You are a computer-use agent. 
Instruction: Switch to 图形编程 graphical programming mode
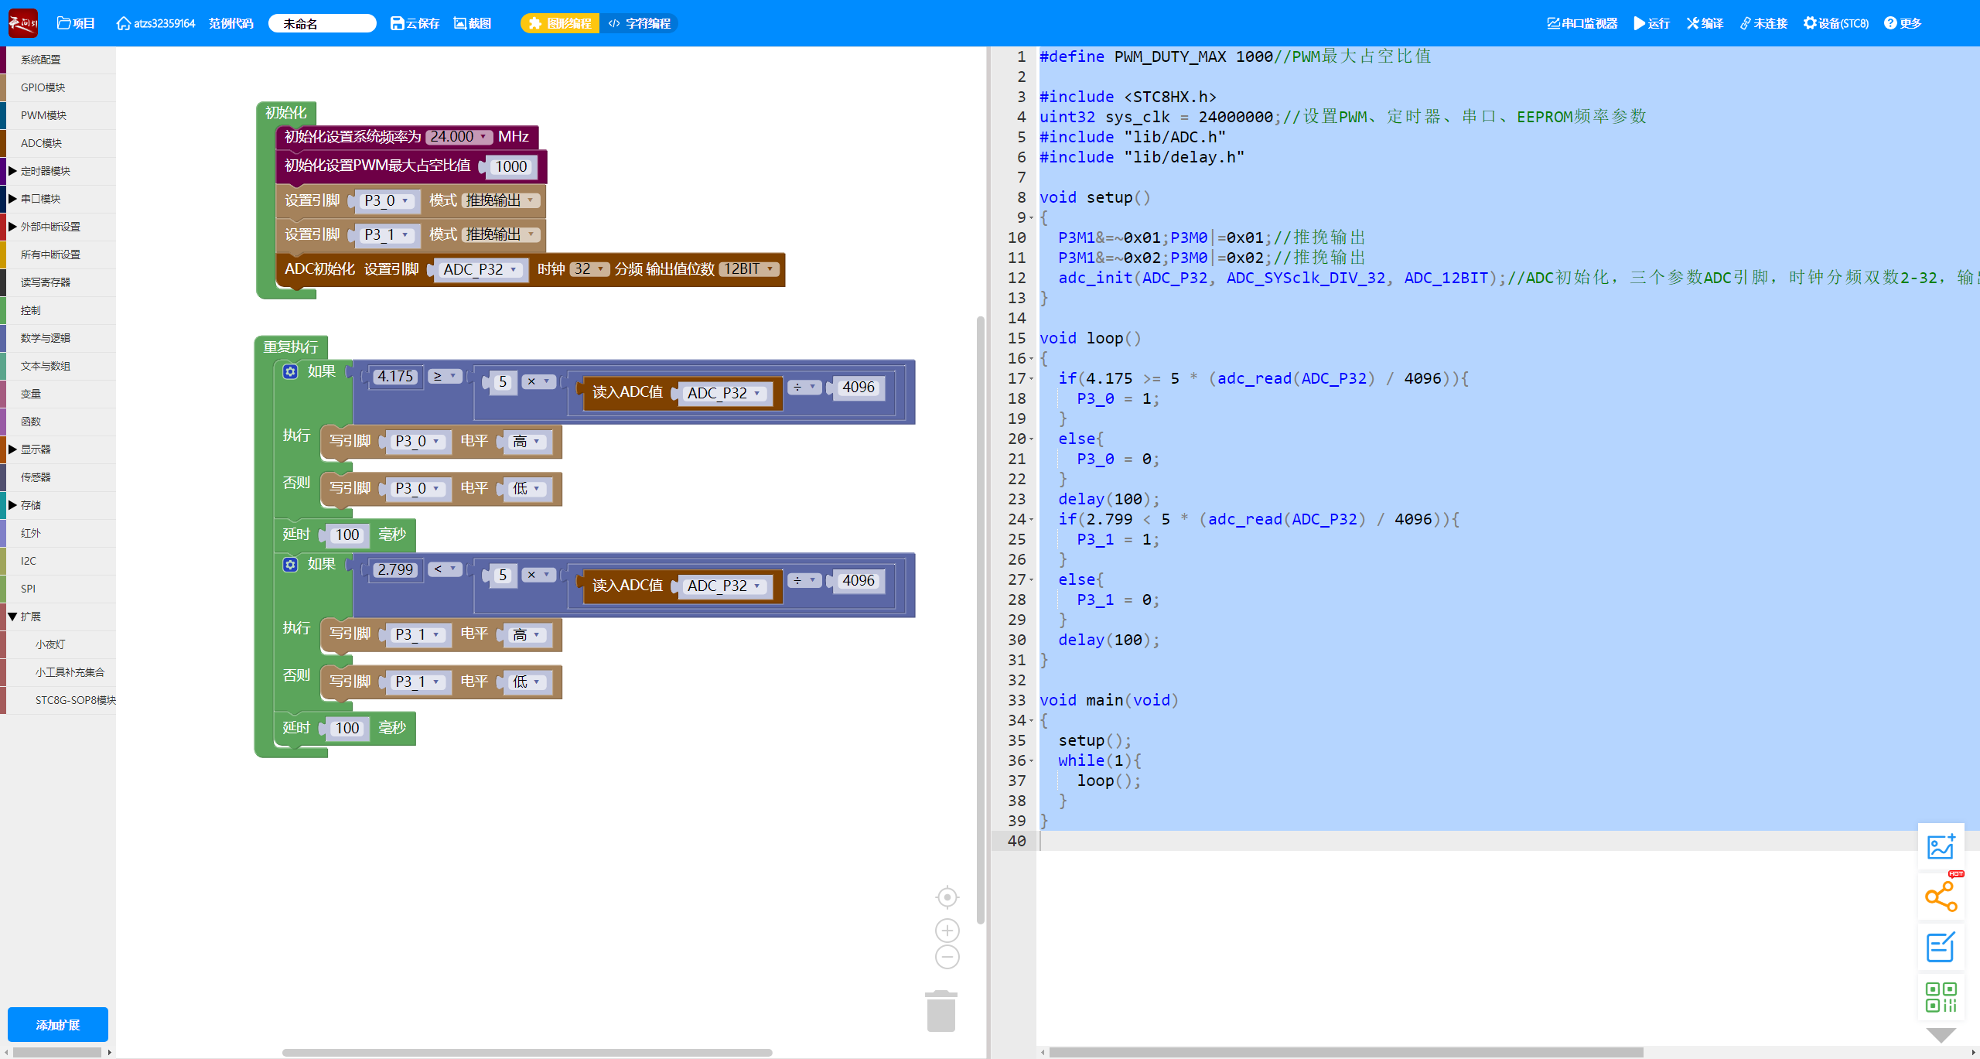(x=560, y=23)
